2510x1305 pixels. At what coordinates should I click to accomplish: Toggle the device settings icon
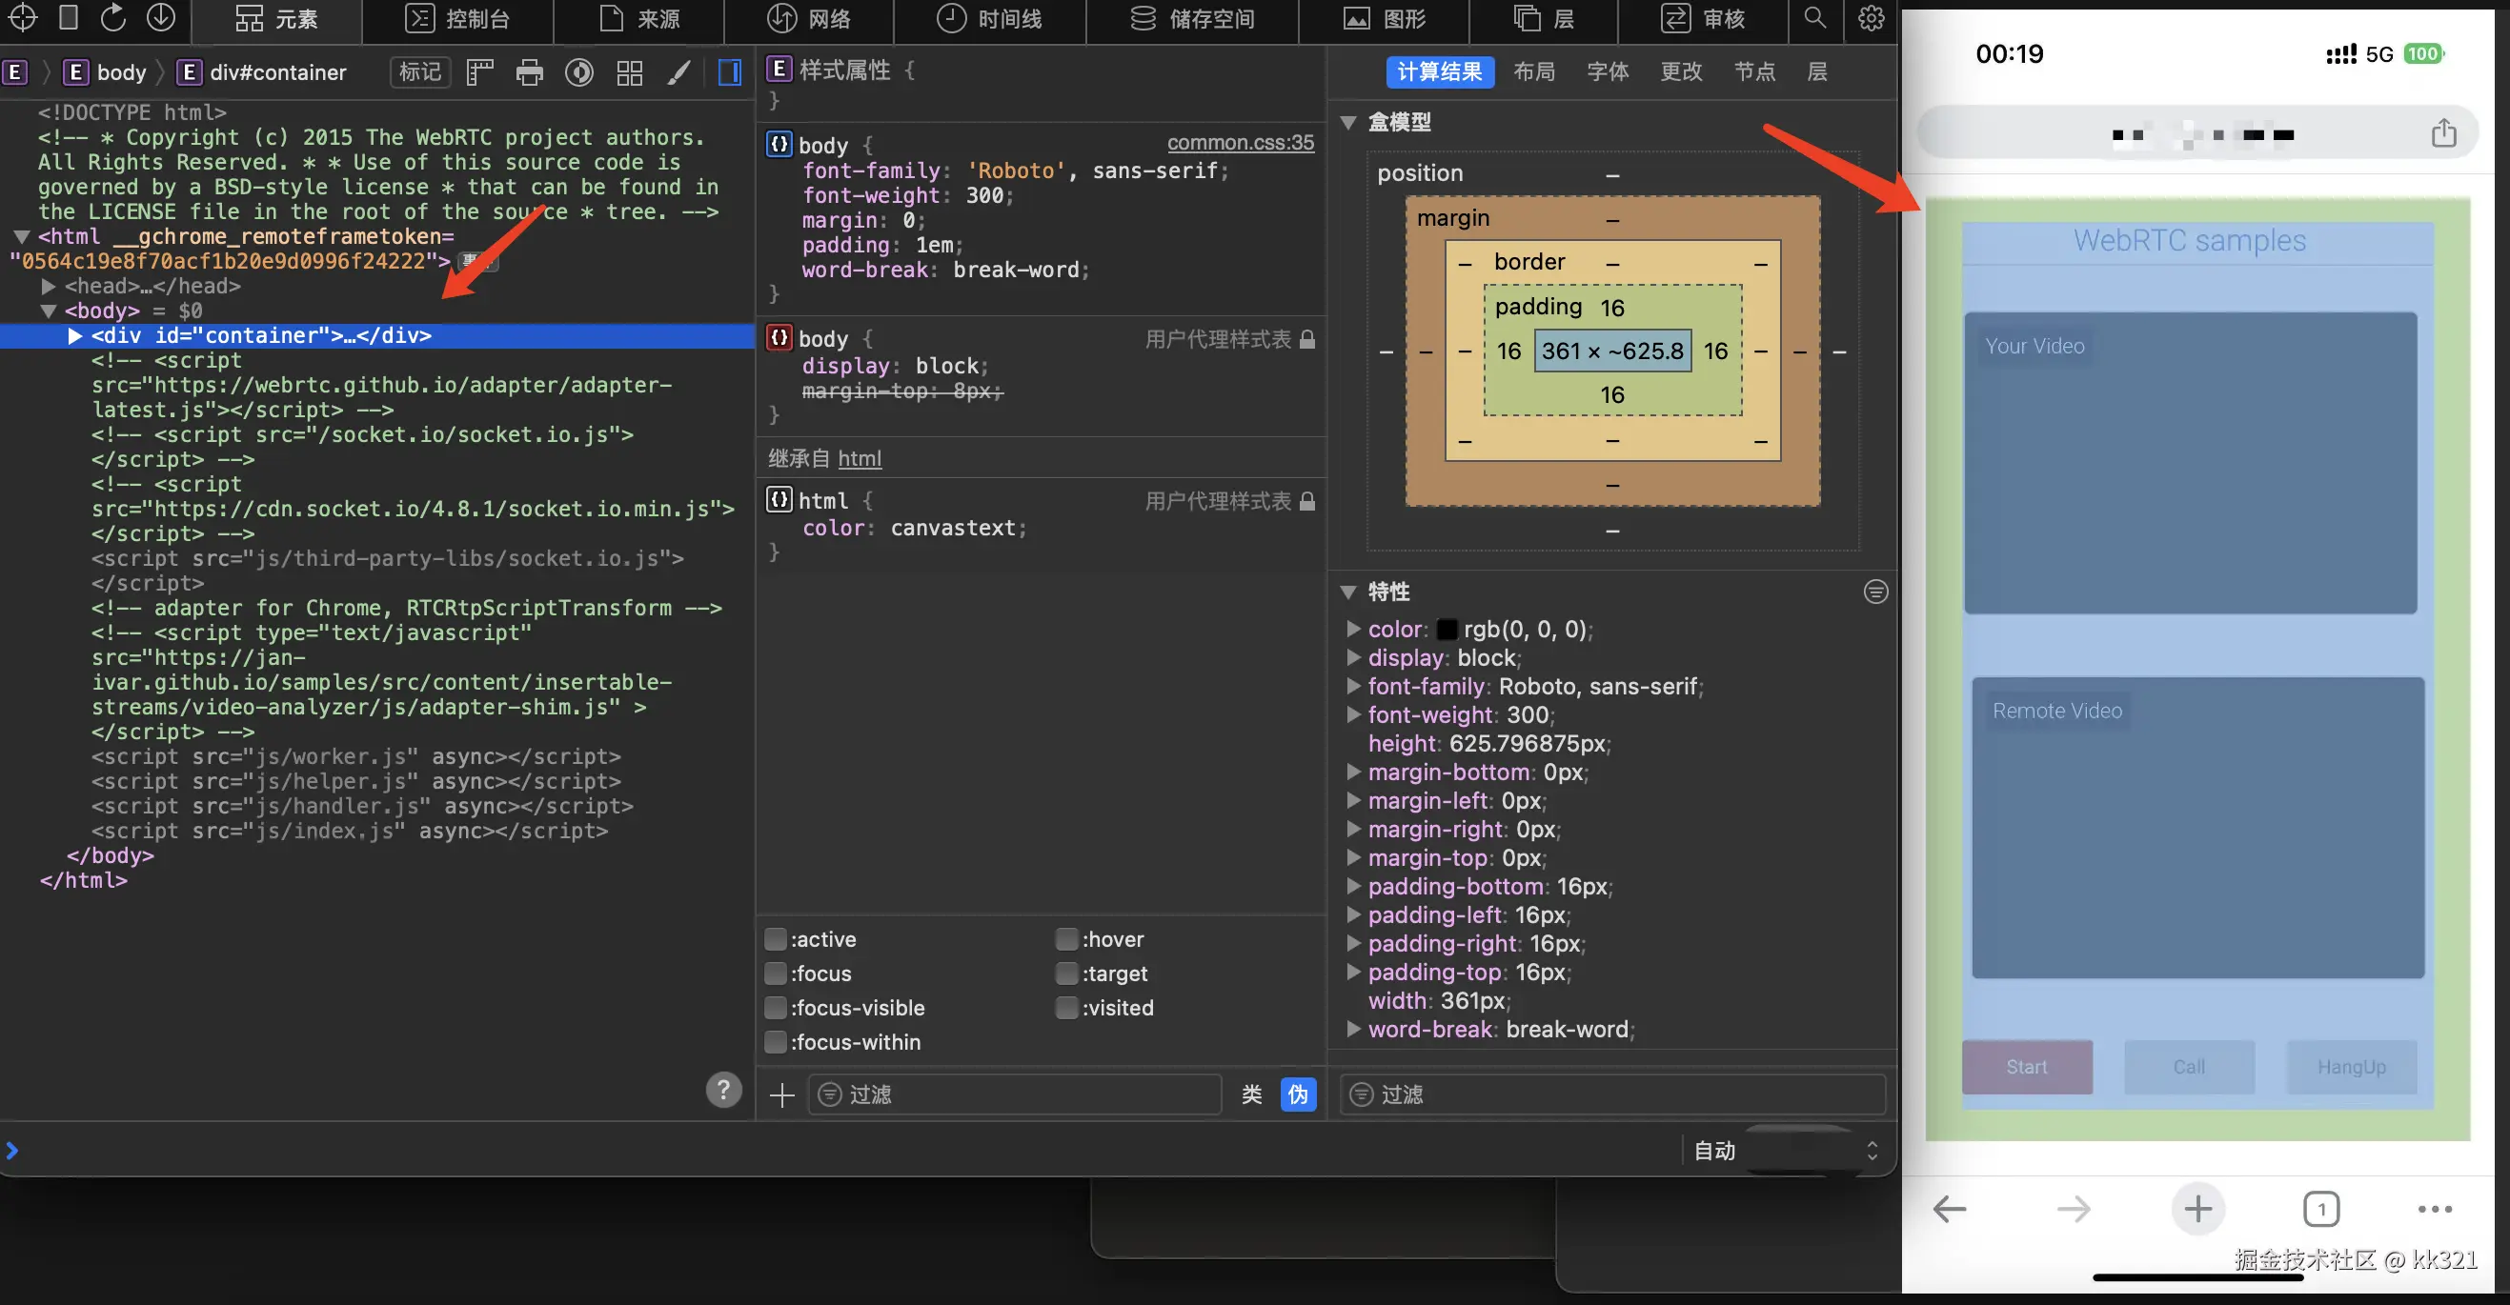click(69, 17)
